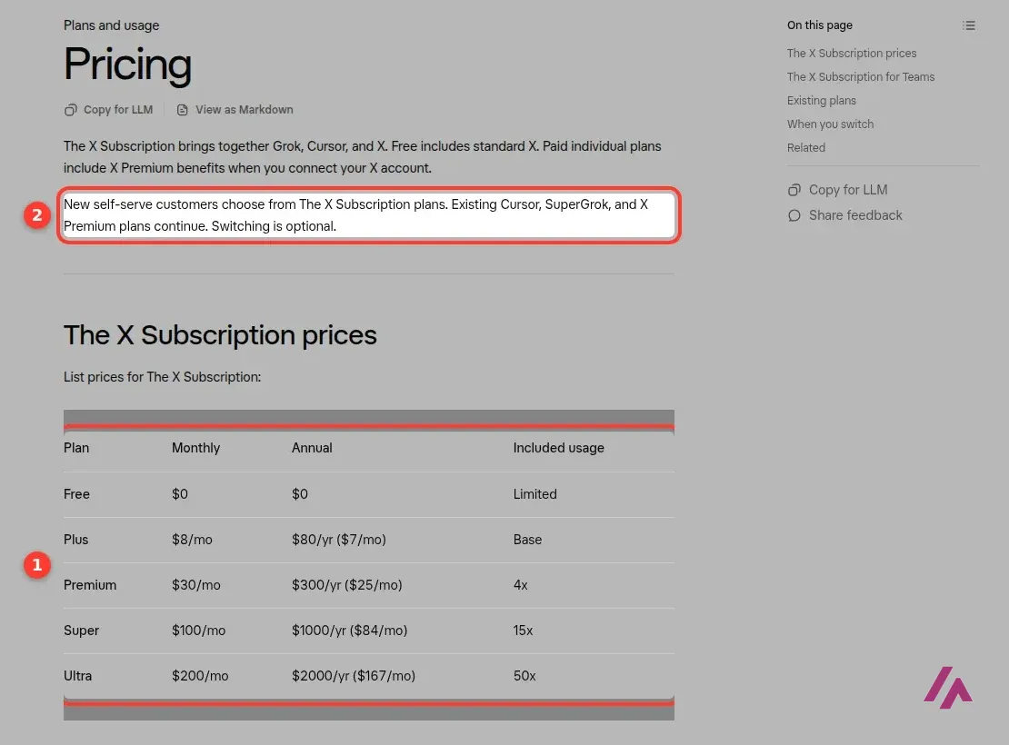1009x745 pixels.
Task: Click the 4x usage cell
Action: click(x=521, y=585)
